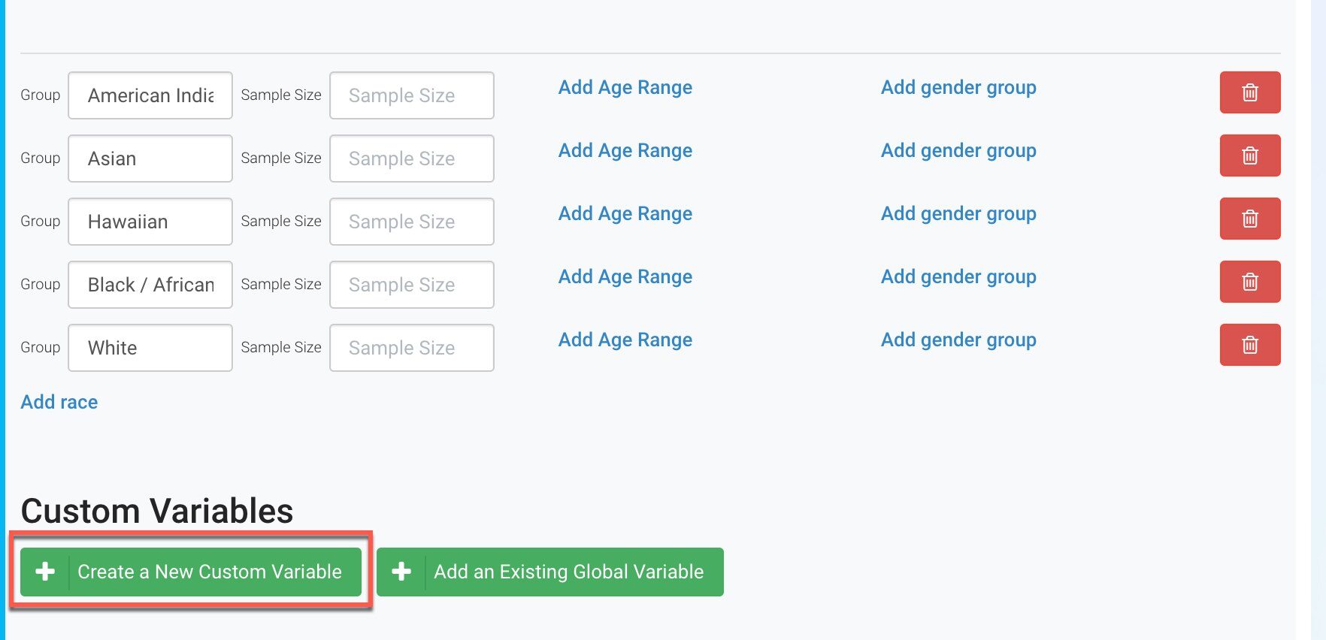The image size is (1326, 640).
Task: Focus Sample Size field for White group
Action: click(x=412, y=348)
